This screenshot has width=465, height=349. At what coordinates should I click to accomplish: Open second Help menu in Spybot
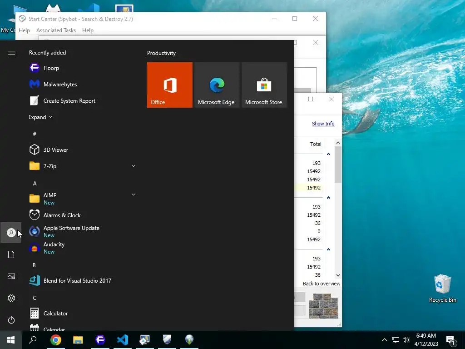[x=88, y=30]
